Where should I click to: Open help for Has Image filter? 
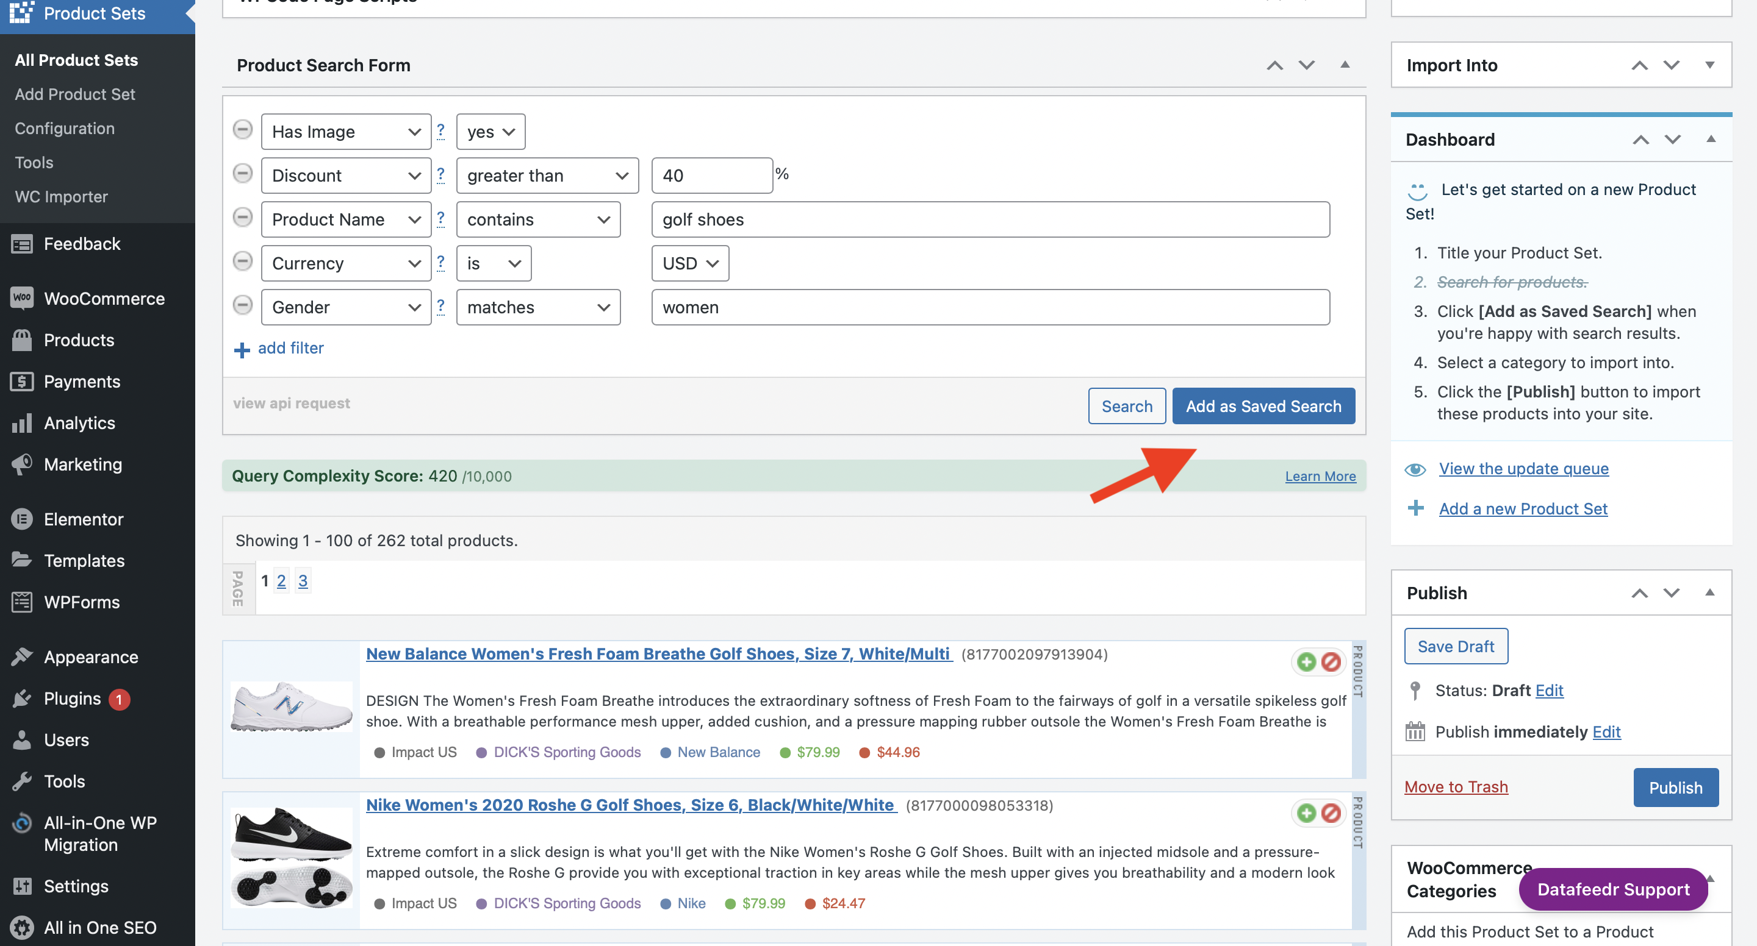pyautogui.click(x=440, y=130)
